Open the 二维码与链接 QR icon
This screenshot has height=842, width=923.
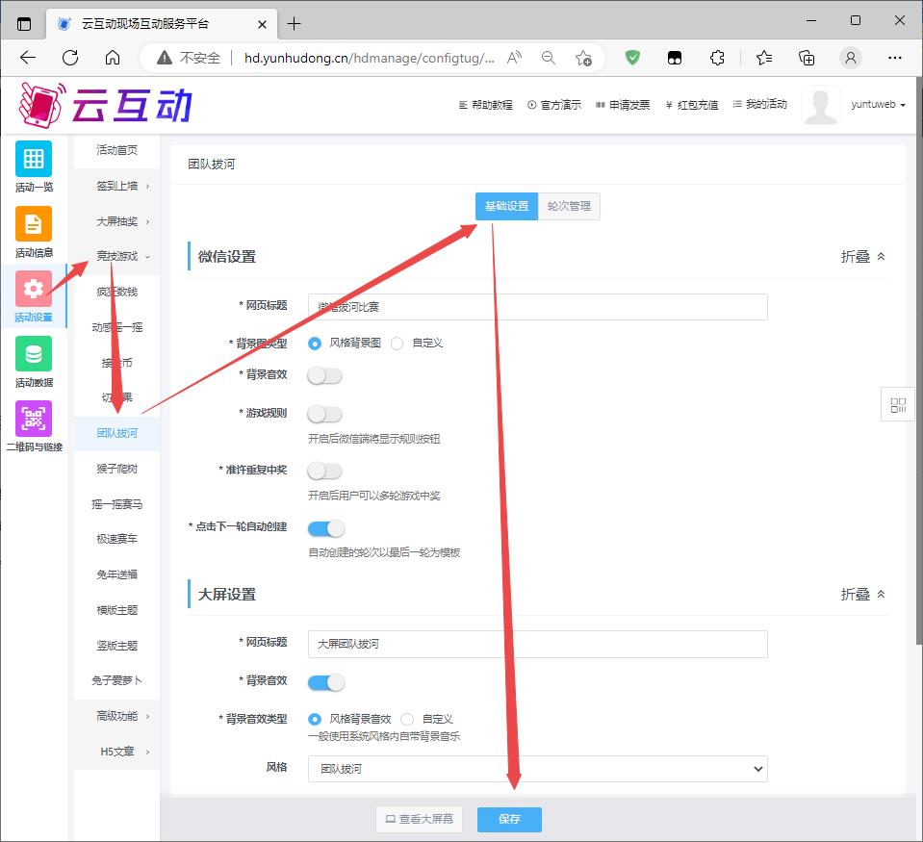coord(34,419)
